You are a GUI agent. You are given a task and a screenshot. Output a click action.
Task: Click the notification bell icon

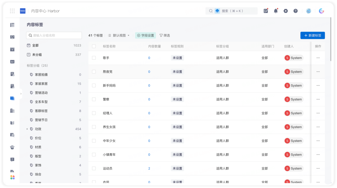click(276, 11)
